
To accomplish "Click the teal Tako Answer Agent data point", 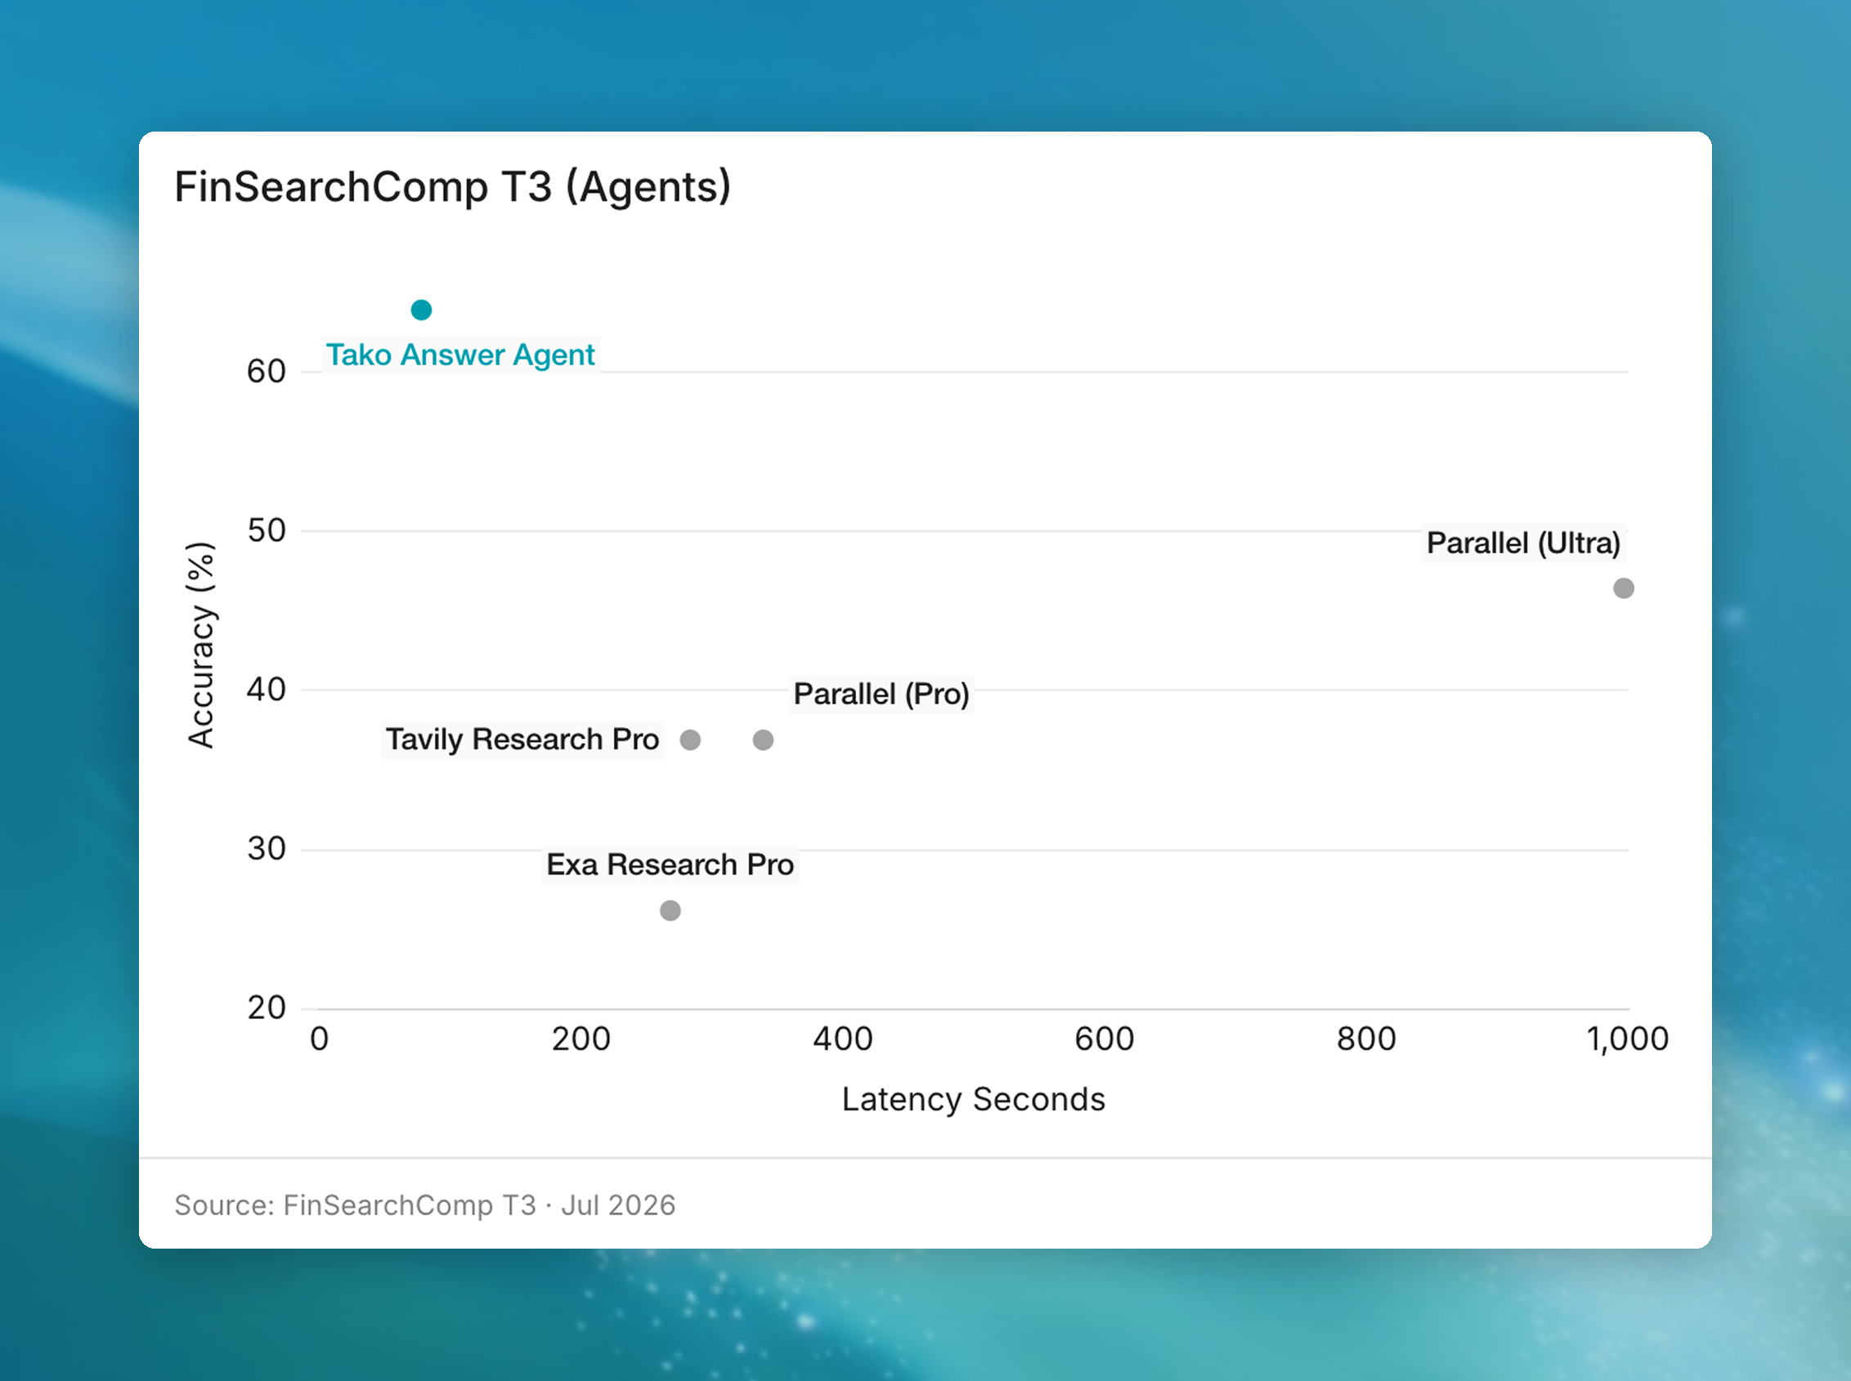I will pos(422,311).
